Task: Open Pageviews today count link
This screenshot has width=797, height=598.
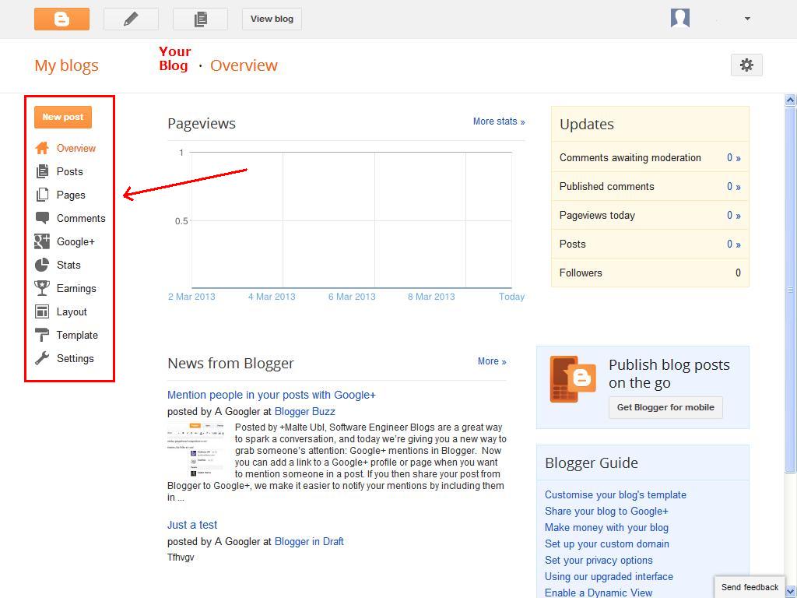Action: coord(733,216)
